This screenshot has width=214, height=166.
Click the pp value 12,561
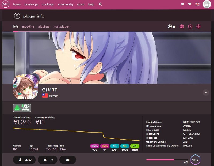(34, 149)
